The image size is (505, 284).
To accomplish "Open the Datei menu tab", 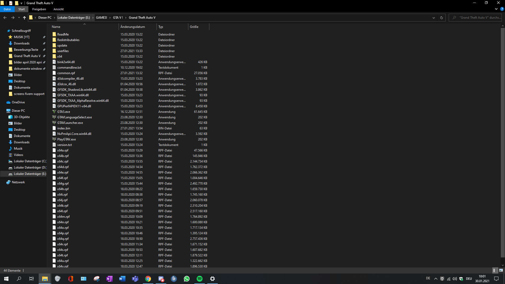I will [x=7, y=9].
